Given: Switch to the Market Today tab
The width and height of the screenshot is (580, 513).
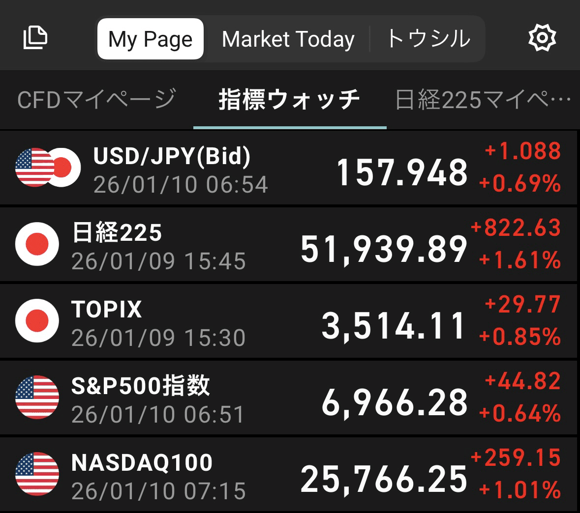Looking at the screenshot, I should (288, 39).
